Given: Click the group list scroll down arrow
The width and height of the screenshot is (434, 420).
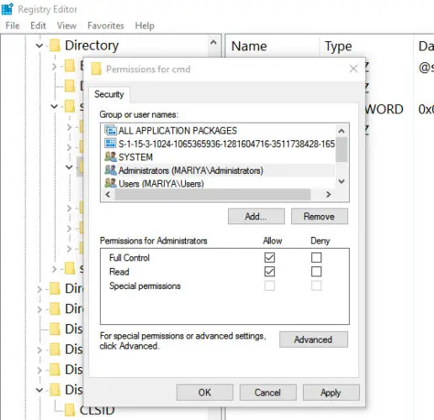Looking at the screenshot, I should [341, 181].
